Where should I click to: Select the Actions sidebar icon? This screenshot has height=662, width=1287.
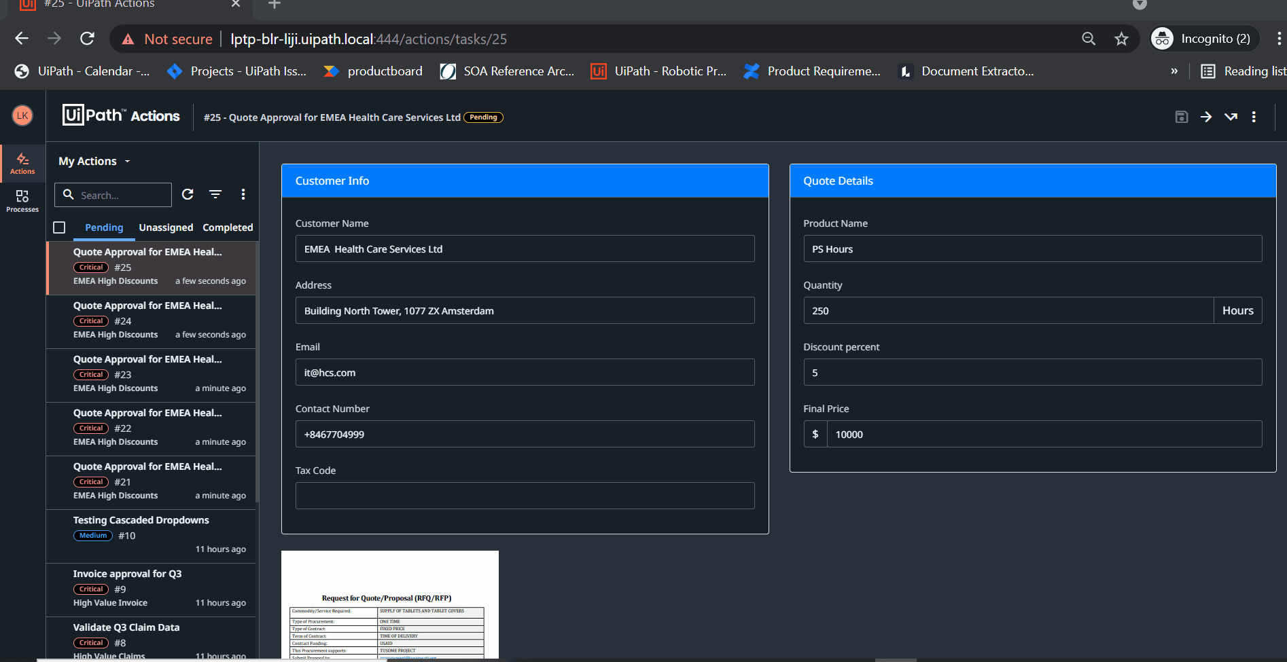pos(22,163)
